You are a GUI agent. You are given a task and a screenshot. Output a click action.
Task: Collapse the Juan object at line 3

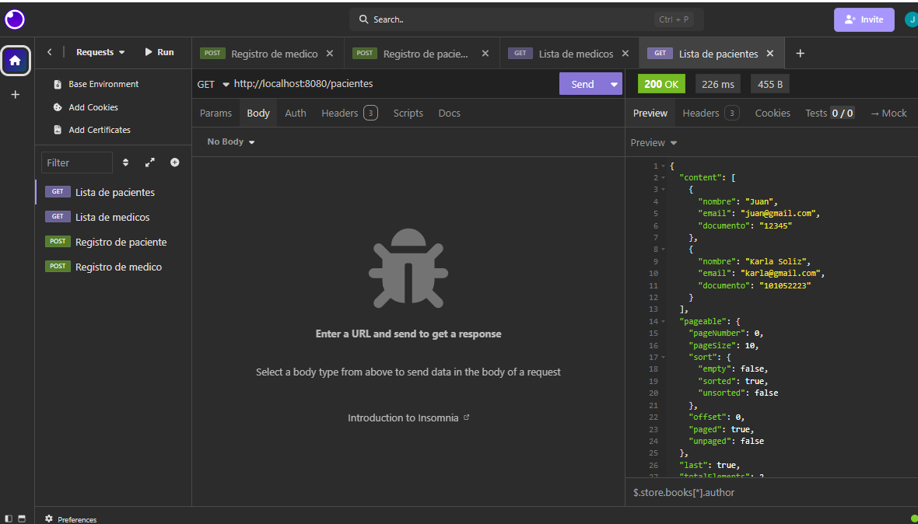point(664,190)
